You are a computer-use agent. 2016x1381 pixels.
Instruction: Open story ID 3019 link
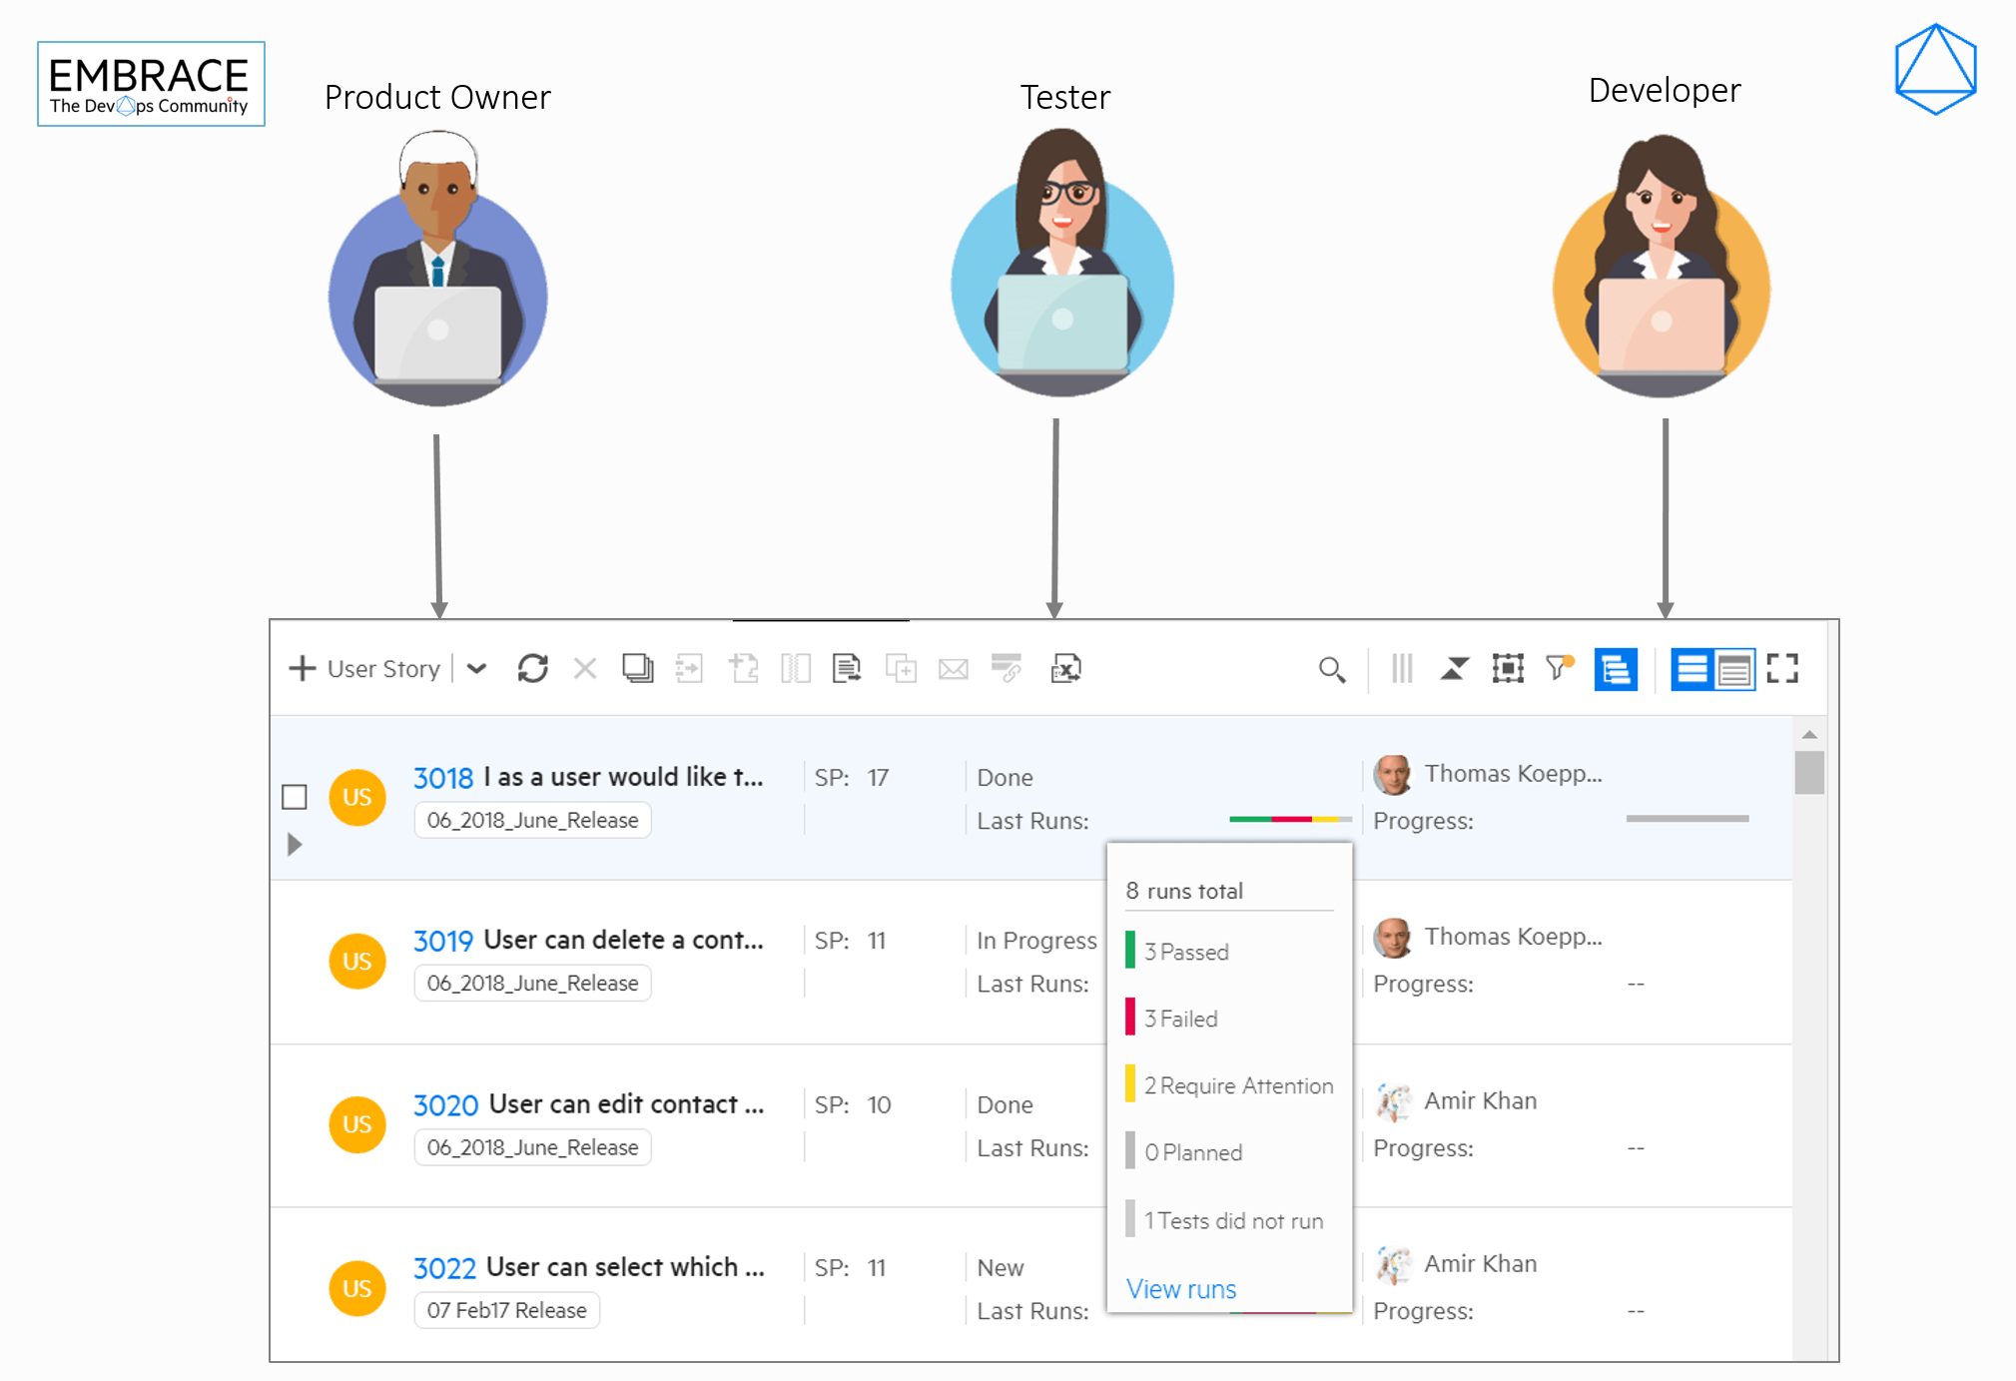click(x=442, y=941)
